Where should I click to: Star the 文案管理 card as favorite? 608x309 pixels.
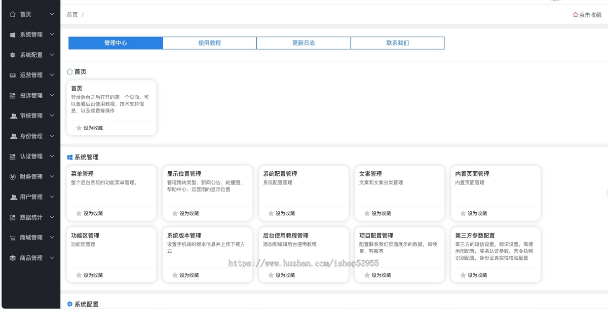pos(367,213)
